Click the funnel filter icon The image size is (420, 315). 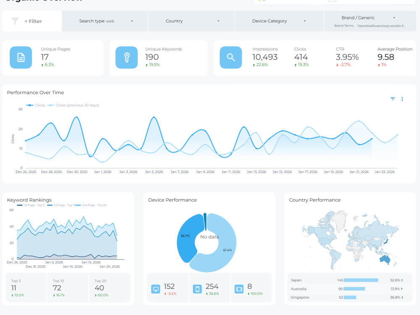click(15, 21)
